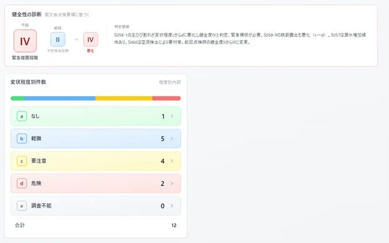Open the '要注意' grade c row
This screenshot has height=243, width=389.
point(96,161)
